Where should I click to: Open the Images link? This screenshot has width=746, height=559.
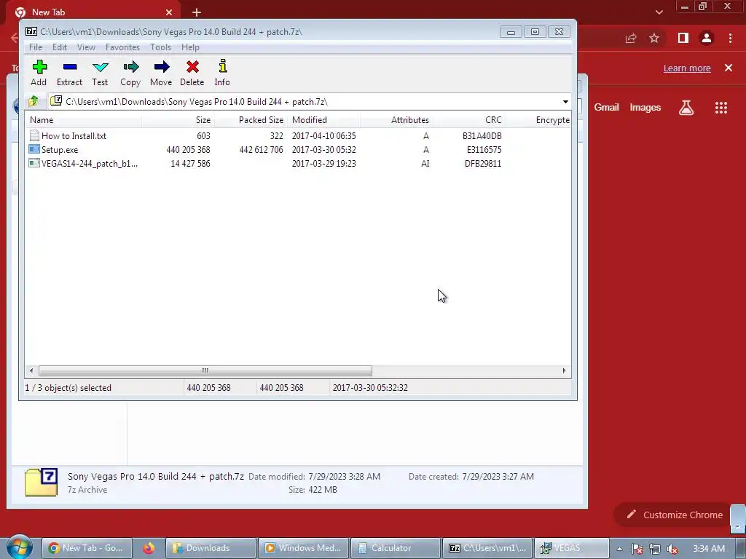645,108
